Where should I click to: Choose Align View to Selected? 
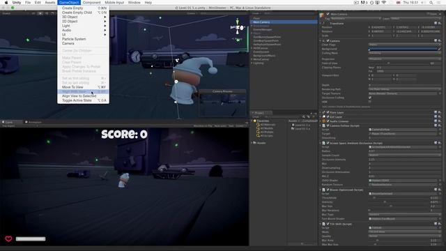(83, 96)
